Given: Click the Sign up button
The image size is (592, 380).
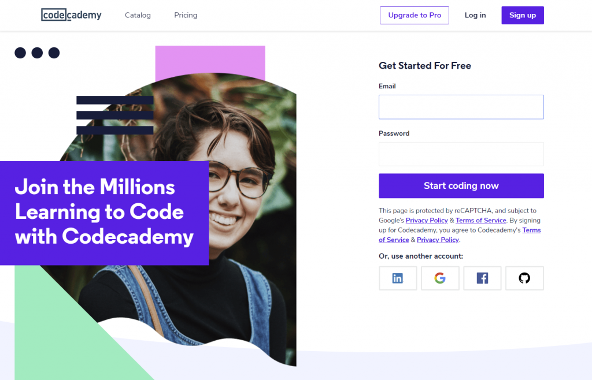Looking at the screenshot, I should coord(523,15).
